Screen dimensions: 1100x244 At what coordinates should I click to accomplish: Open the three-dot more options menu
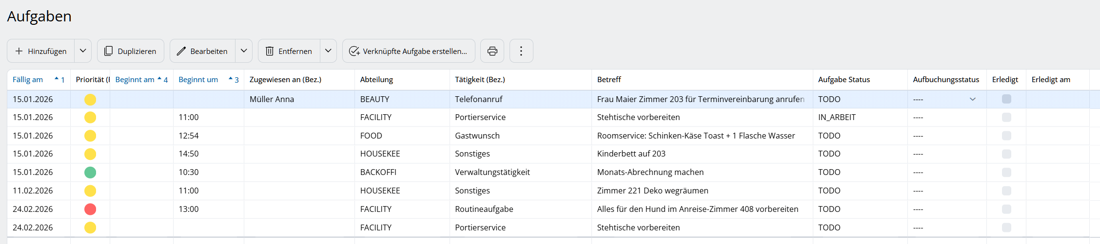point(521,51)
